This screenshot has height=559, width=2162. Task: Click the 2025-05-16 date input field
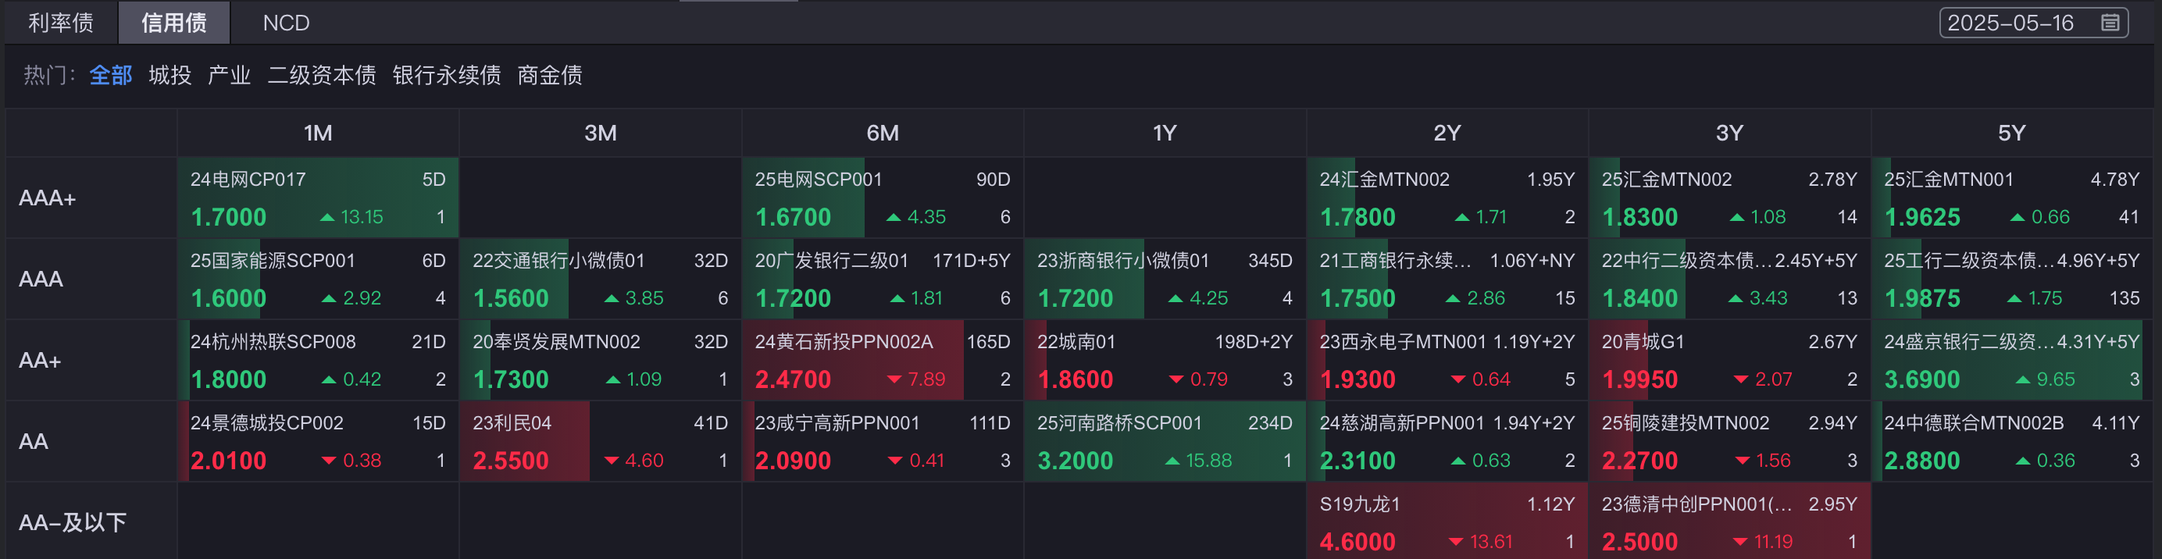point(2034,23)
